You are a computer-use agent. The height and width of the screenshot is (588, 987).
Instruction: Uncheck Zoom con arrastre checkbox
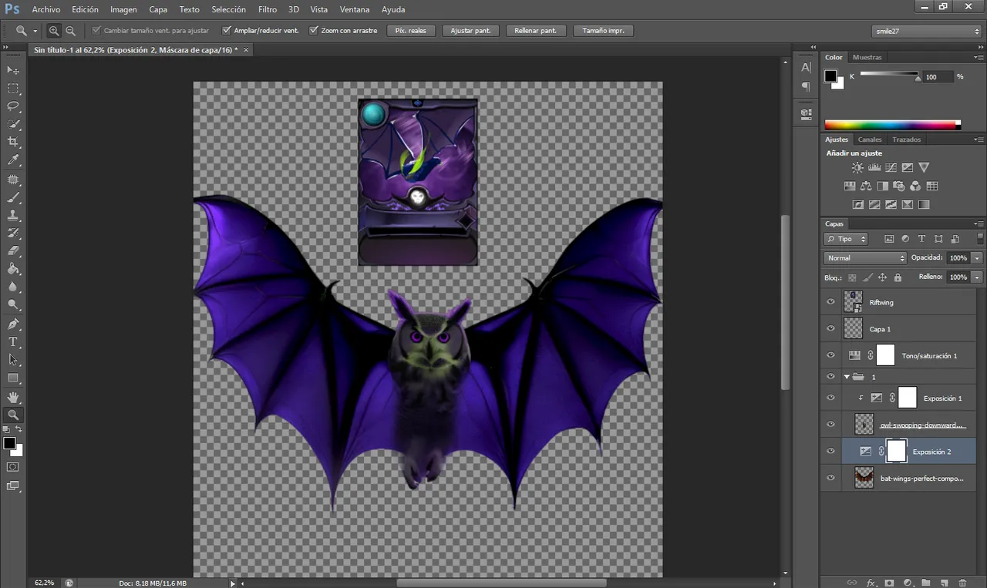tap(314, 31)
